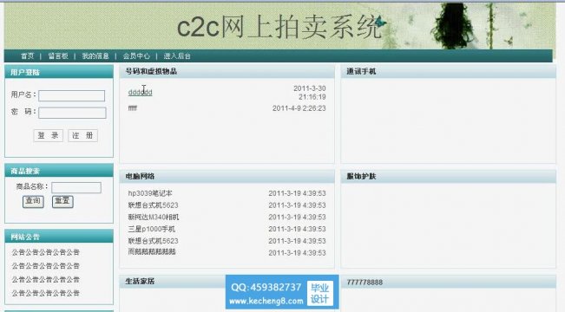565x312 pixels.
Task: Open the dddddd item link
Action: tap(141, 93)
